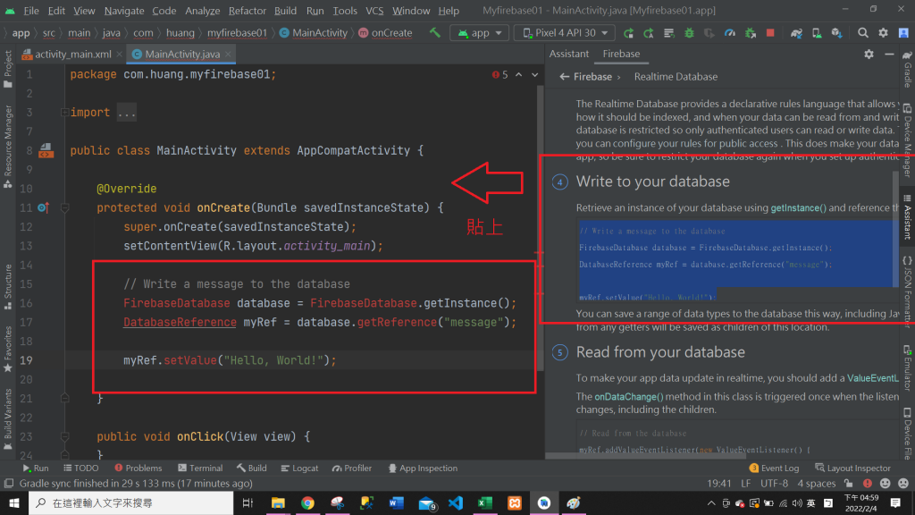
Task: Switch to activity_main.xml editor tab
Action: pyautogui.click(x=72, y=54)
